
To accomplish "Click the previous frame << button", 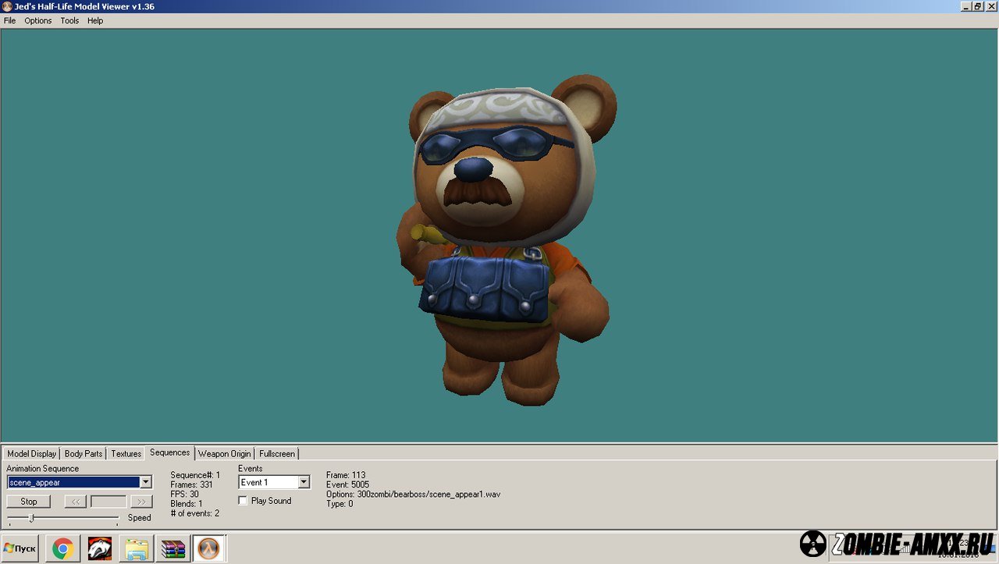I will [x=75, y=502].
